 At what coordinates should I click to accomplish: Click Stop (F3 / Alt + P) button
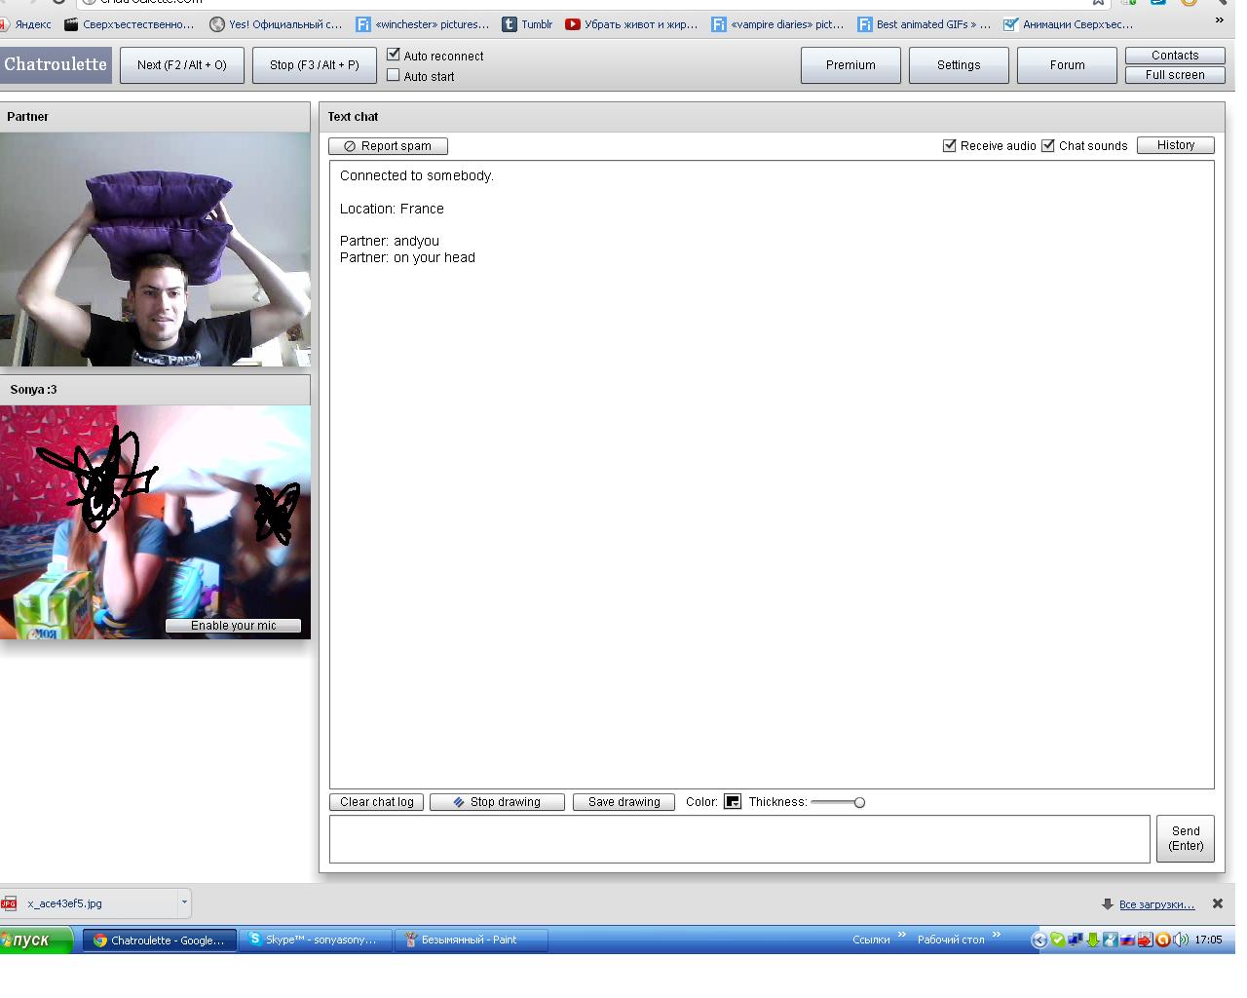tap(315, 65)
